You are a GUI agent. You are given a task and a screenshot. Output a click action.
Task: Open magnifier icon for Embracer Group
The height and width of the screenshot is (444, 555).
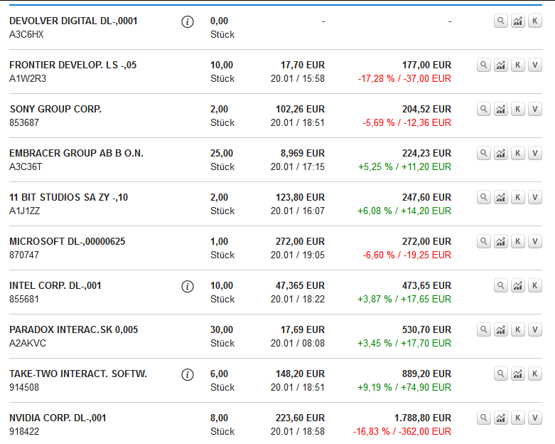coord(483,154)
